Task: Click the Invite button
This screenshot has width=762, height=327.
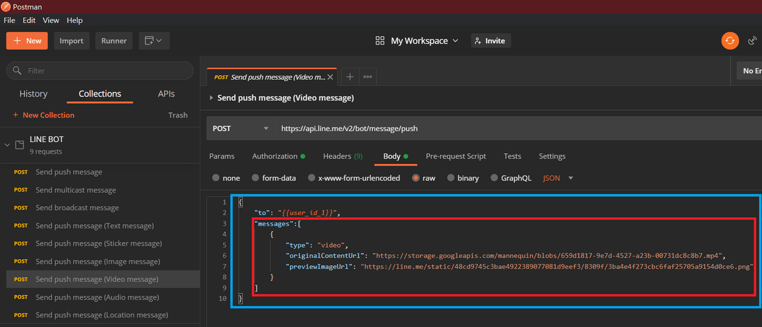Action: pos(491,41)
